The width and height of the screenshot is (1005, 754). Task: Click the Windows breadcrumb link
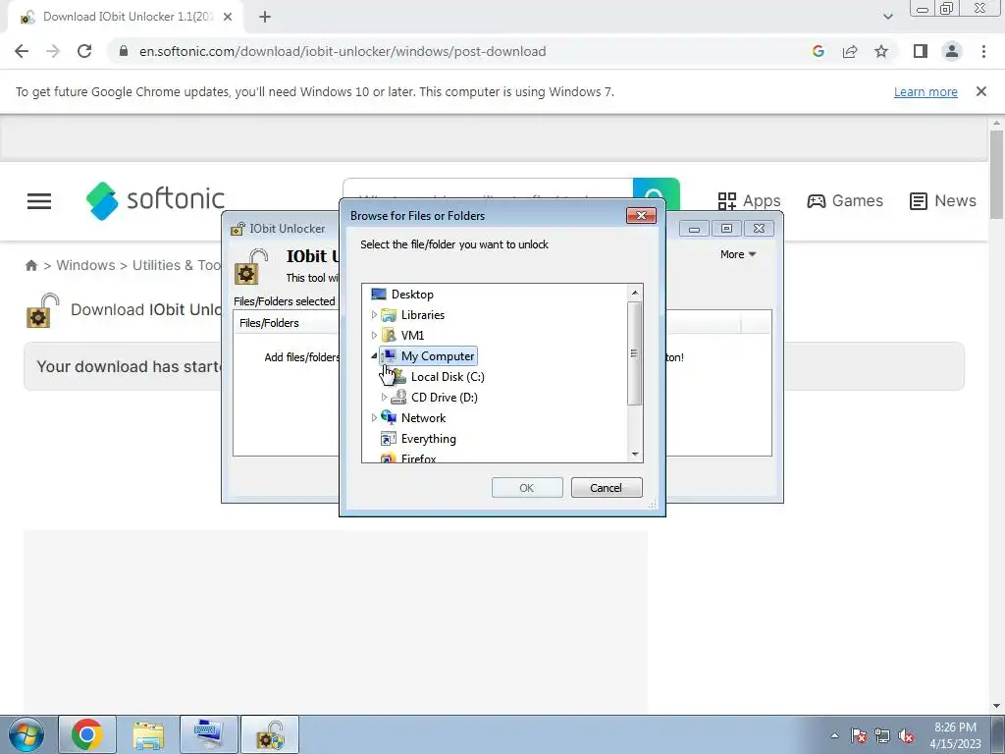point(85,265)
